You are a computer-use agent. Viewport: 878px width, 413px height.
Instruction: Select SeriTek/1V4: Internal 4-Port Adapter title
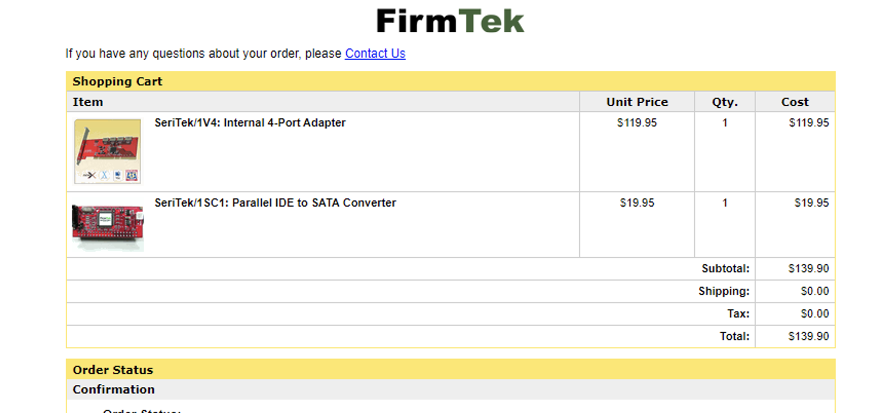point(250,123)
